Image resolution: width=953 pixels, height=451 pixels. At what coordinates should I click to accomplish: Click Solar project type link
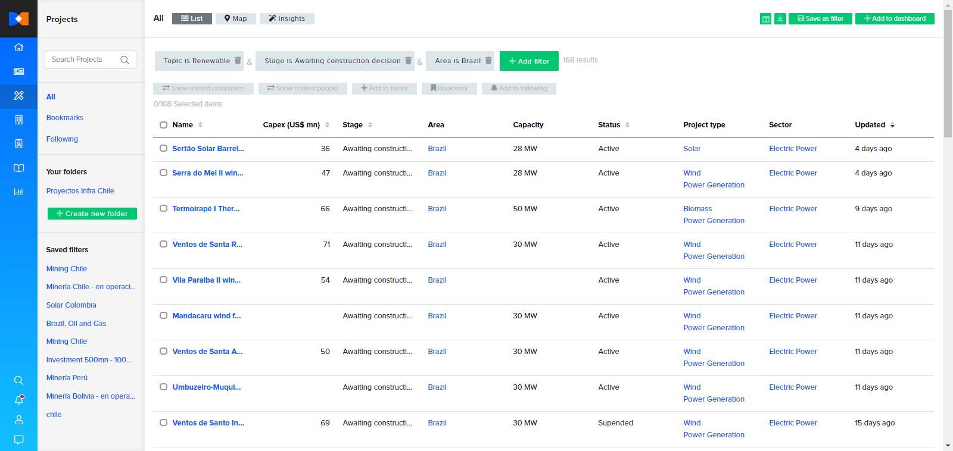[692, 149]
